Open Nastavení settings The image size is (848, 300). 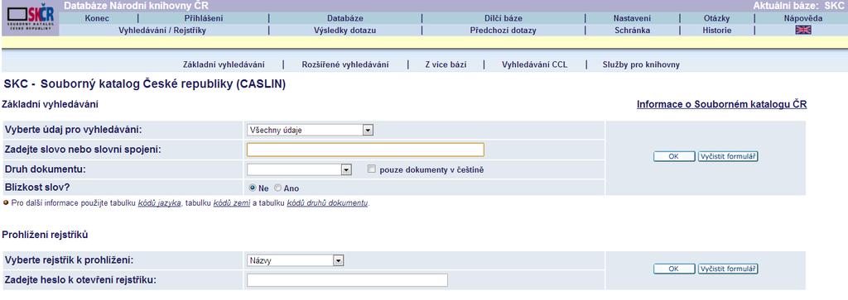[x=632, y=18]
